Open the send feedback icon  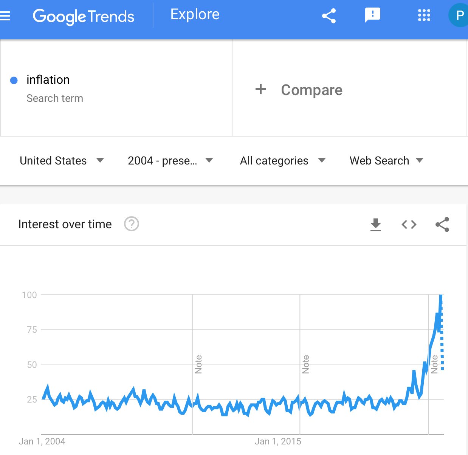tap(372, 15)
